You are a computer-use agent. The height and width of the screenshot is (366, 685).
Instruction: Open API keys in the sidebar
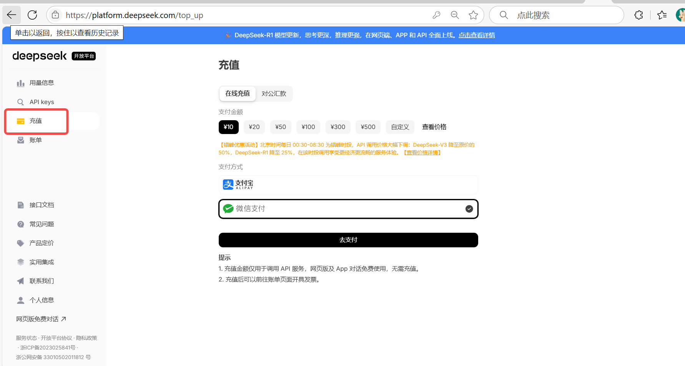[42, 102]
